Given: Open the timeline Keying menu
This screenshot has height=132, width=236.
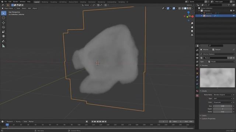Looking at the screenshot, I should [x=18, y=121].
